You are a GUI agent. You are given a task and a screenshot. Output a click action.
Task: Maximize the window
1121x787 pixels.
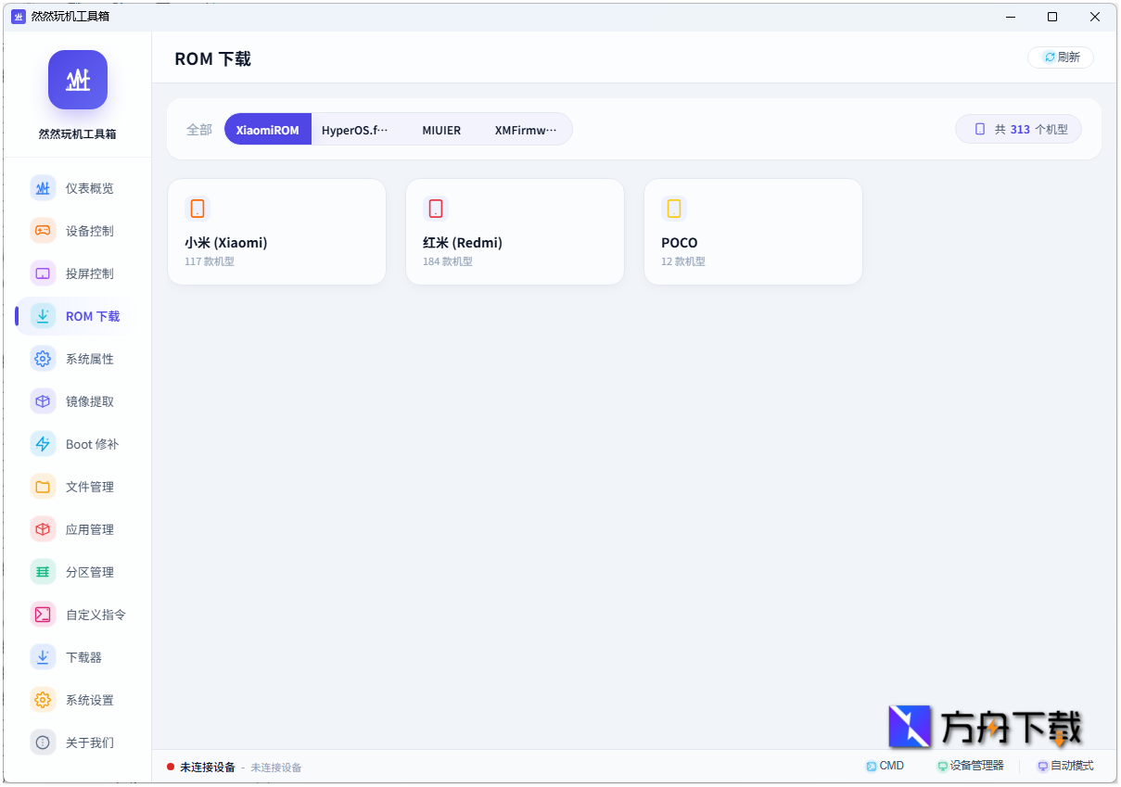[x=1052, y=17]
